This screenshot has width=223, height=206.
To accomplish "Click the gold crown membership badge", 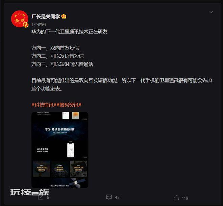I will click(64, 17).
